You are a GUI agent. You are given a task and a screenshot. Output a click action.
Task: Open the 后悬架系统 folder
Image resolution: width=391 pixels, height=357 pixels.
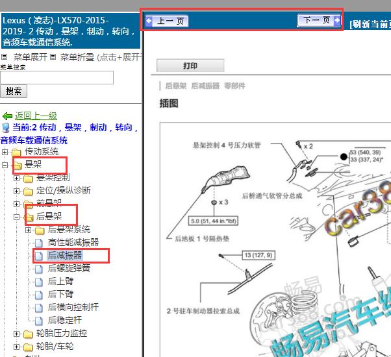click(69, 229)
